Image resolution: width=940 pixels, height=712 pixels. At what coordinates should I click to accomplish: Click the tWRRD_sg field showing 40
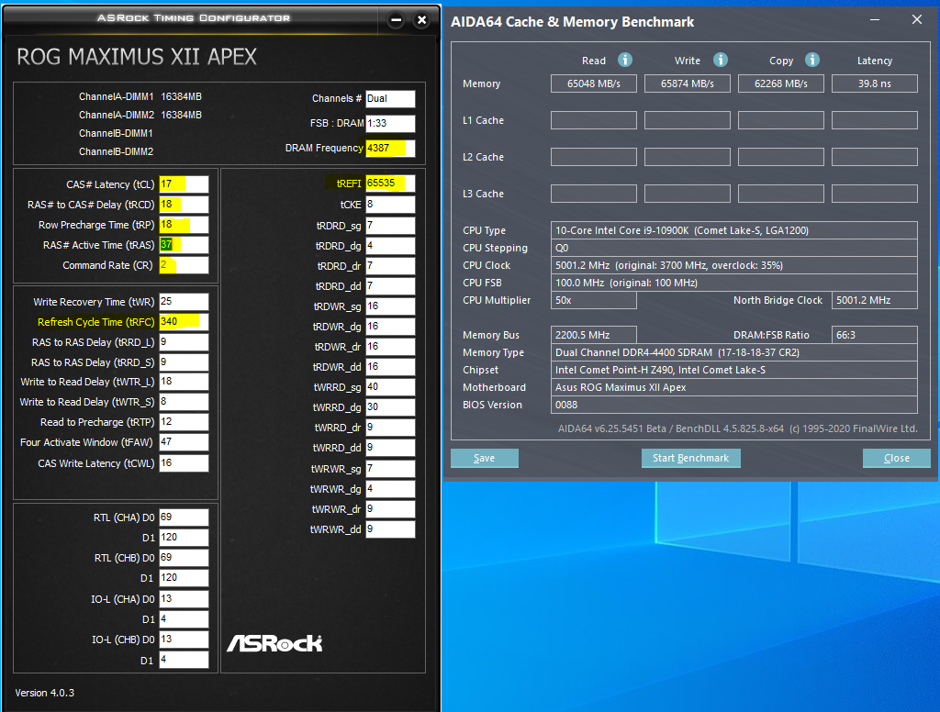click(390, 387)
